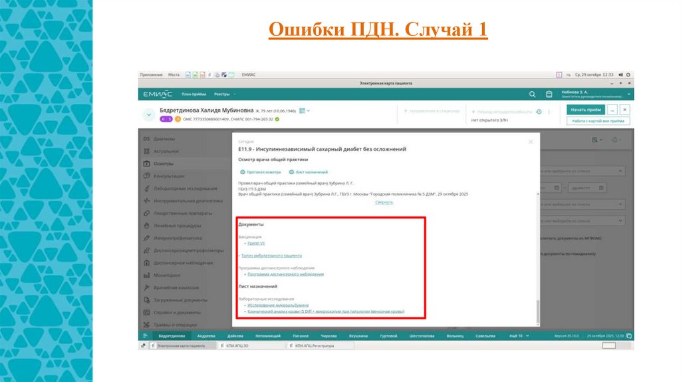This screenshot has width=681, height=382.
Task: Open the Осмотры sidebar section
Action: [163, 164]
